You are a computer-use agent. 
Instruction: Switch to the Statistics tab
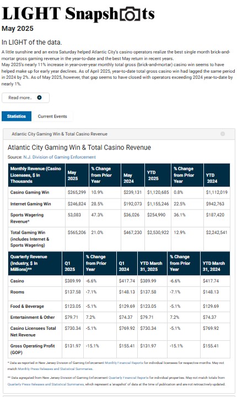pyautogui.click(x=17, y=116)
